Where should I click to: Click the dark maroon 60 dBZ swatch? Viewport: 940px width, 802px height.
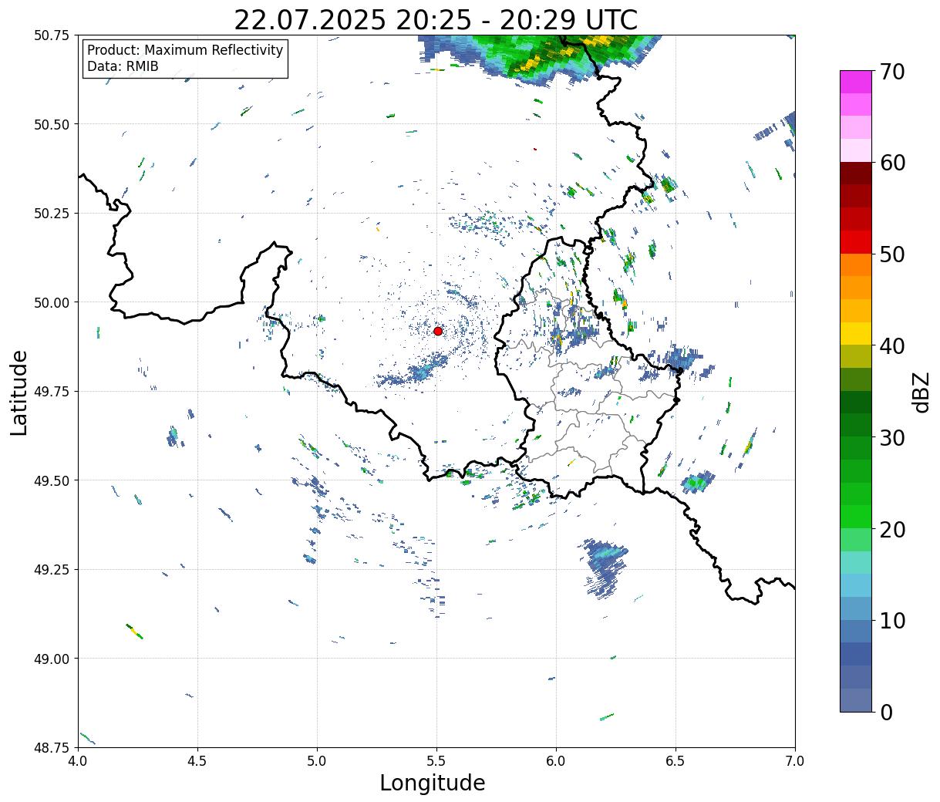[855, 174]
